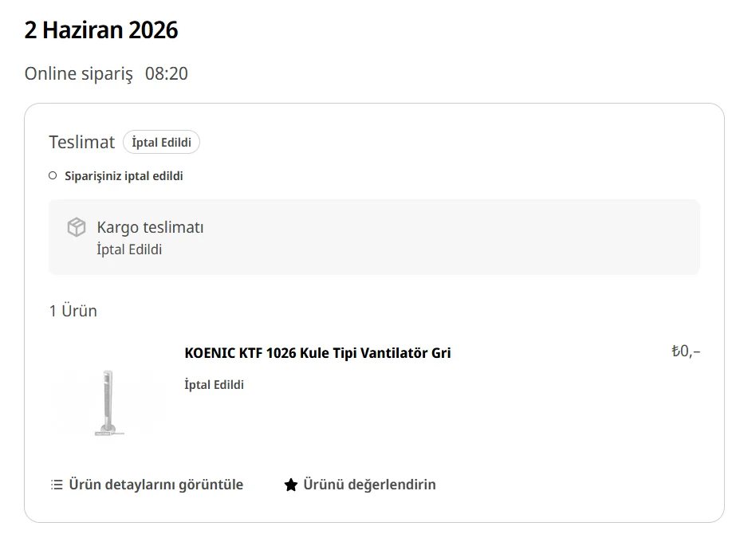
Task: Click the İptal Edildi badge next to Teslimat
Action: [161, 142]
